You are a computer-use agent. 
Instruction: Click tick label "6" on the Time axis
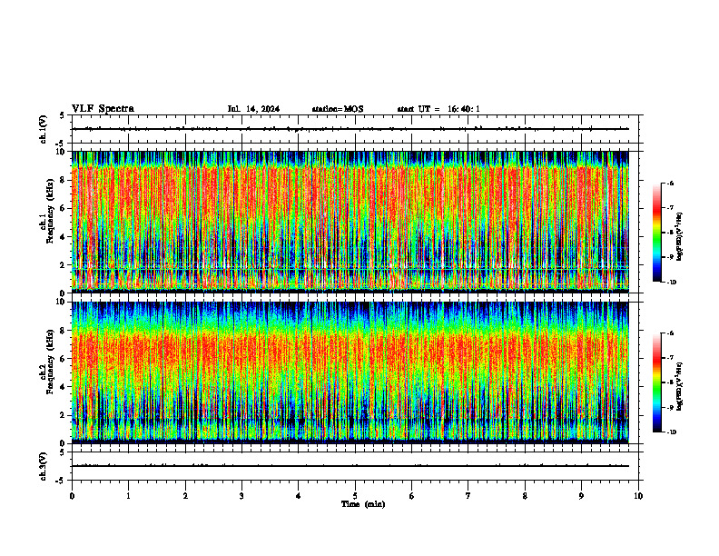click(412, 496)
